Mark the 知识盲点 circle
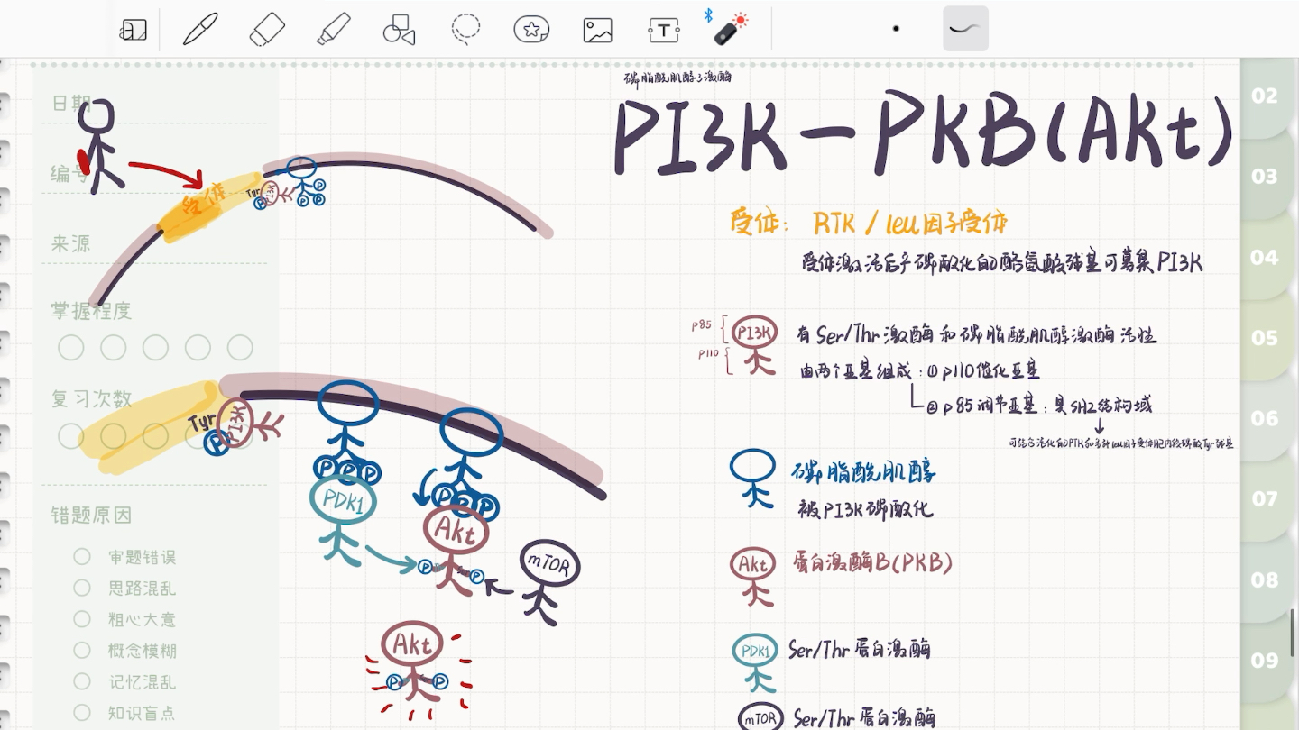The image size is (1299, 730). [x=82, y=712]
